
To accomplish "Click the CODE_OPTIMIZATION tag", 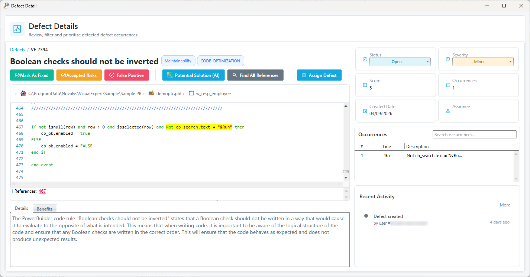I will [x=221, y=61].
